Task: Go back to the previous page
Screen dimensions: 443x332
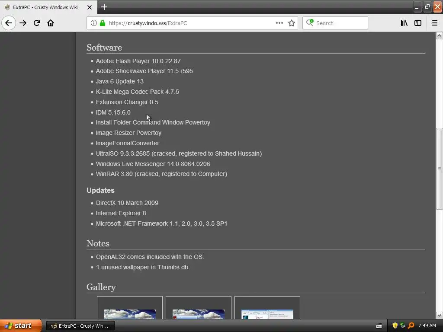Action: pyautogui.click(x=9, y=23)
